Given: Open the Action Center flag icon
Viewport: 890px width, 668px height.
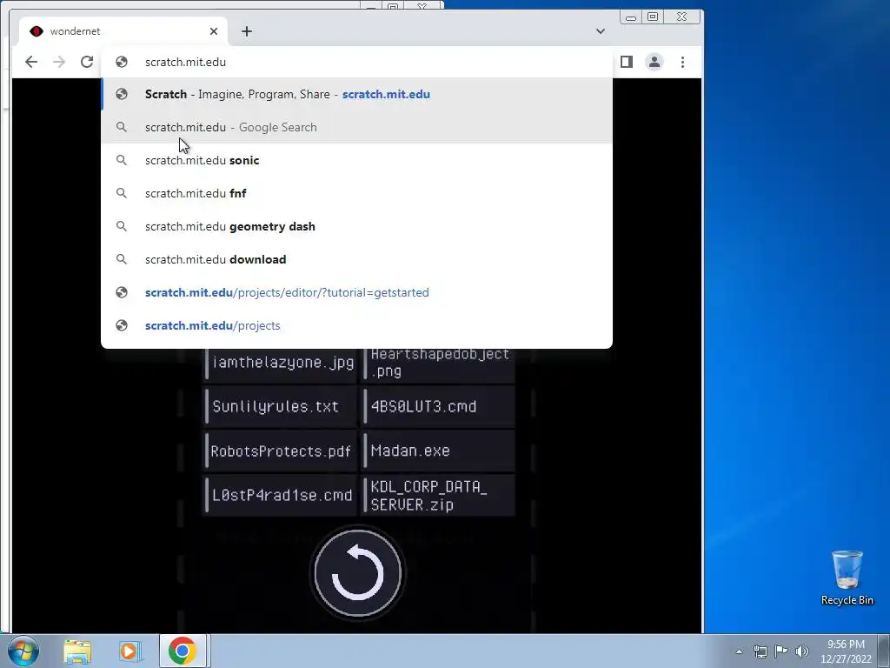Looking at the screenshot, I should (781, 651).
